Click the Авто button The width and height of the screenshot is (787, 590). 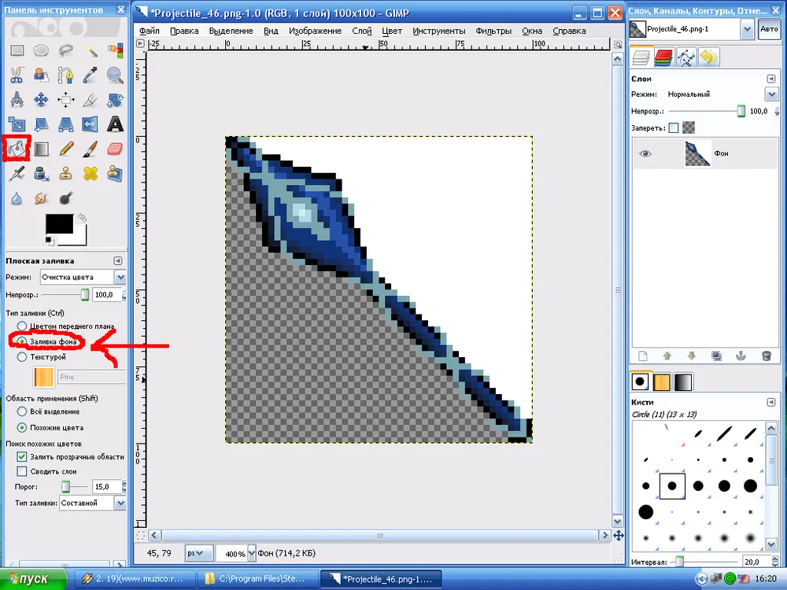[769, 29]
